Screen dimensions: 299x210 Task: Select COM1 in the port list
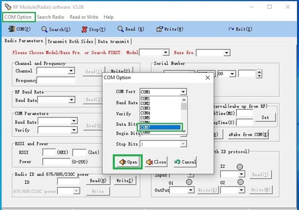click(x=160, y=99)
